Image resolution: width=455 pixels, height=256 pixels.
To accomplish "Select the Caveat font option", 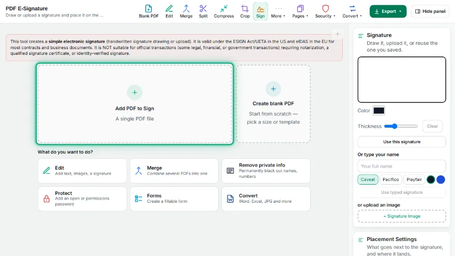I will [x=368, y=179].
